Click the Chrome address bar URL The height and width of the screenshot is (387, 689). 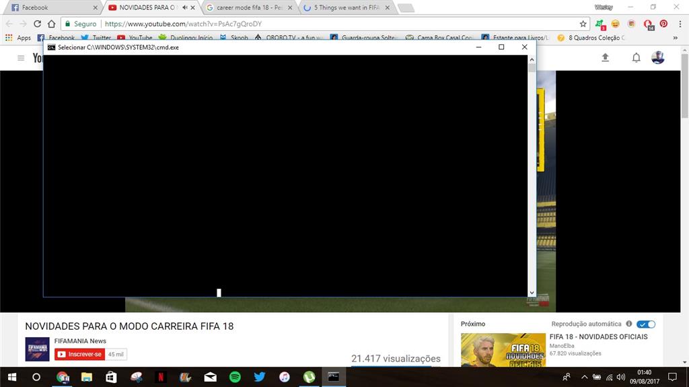(183, 24)
